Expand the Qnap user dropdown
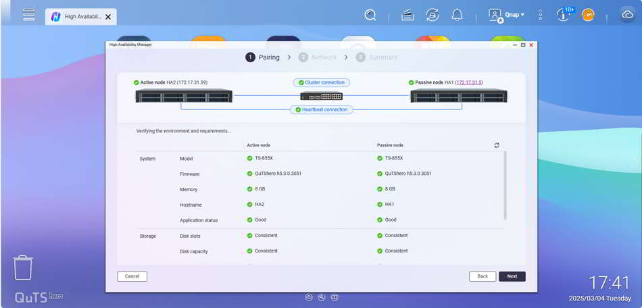642x308 pixels. pyautogui.click(x=515, y=15)
